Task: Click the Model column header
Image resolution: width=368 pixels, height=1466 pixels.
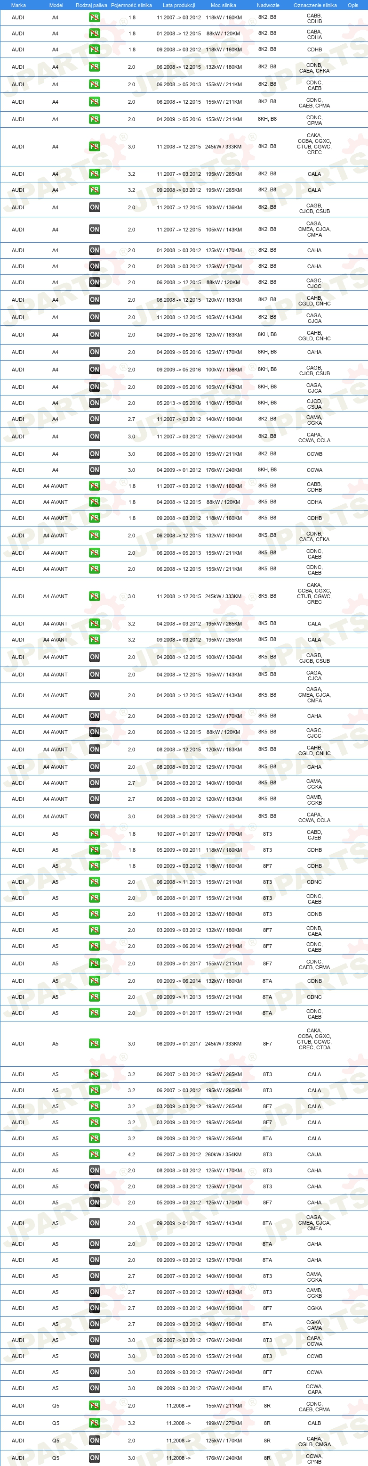Action: coord(56,5)
